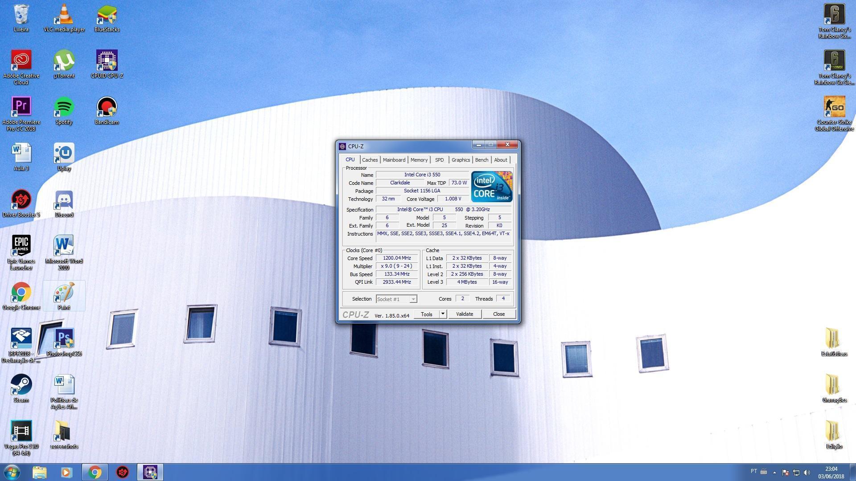Open the BlueStacks desktop shortcut

pos(107,18)
